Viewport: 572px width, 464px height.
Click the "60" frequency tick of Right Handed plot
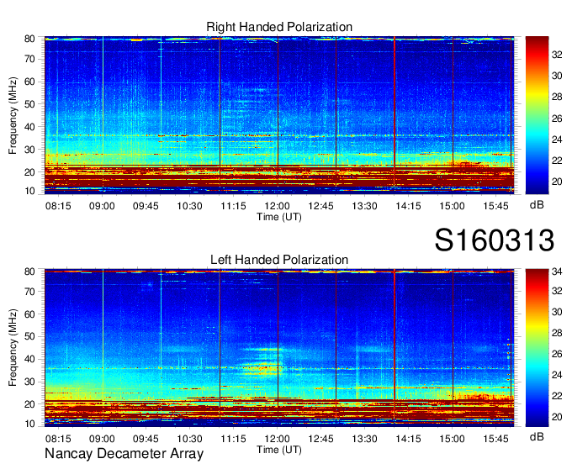29,82
